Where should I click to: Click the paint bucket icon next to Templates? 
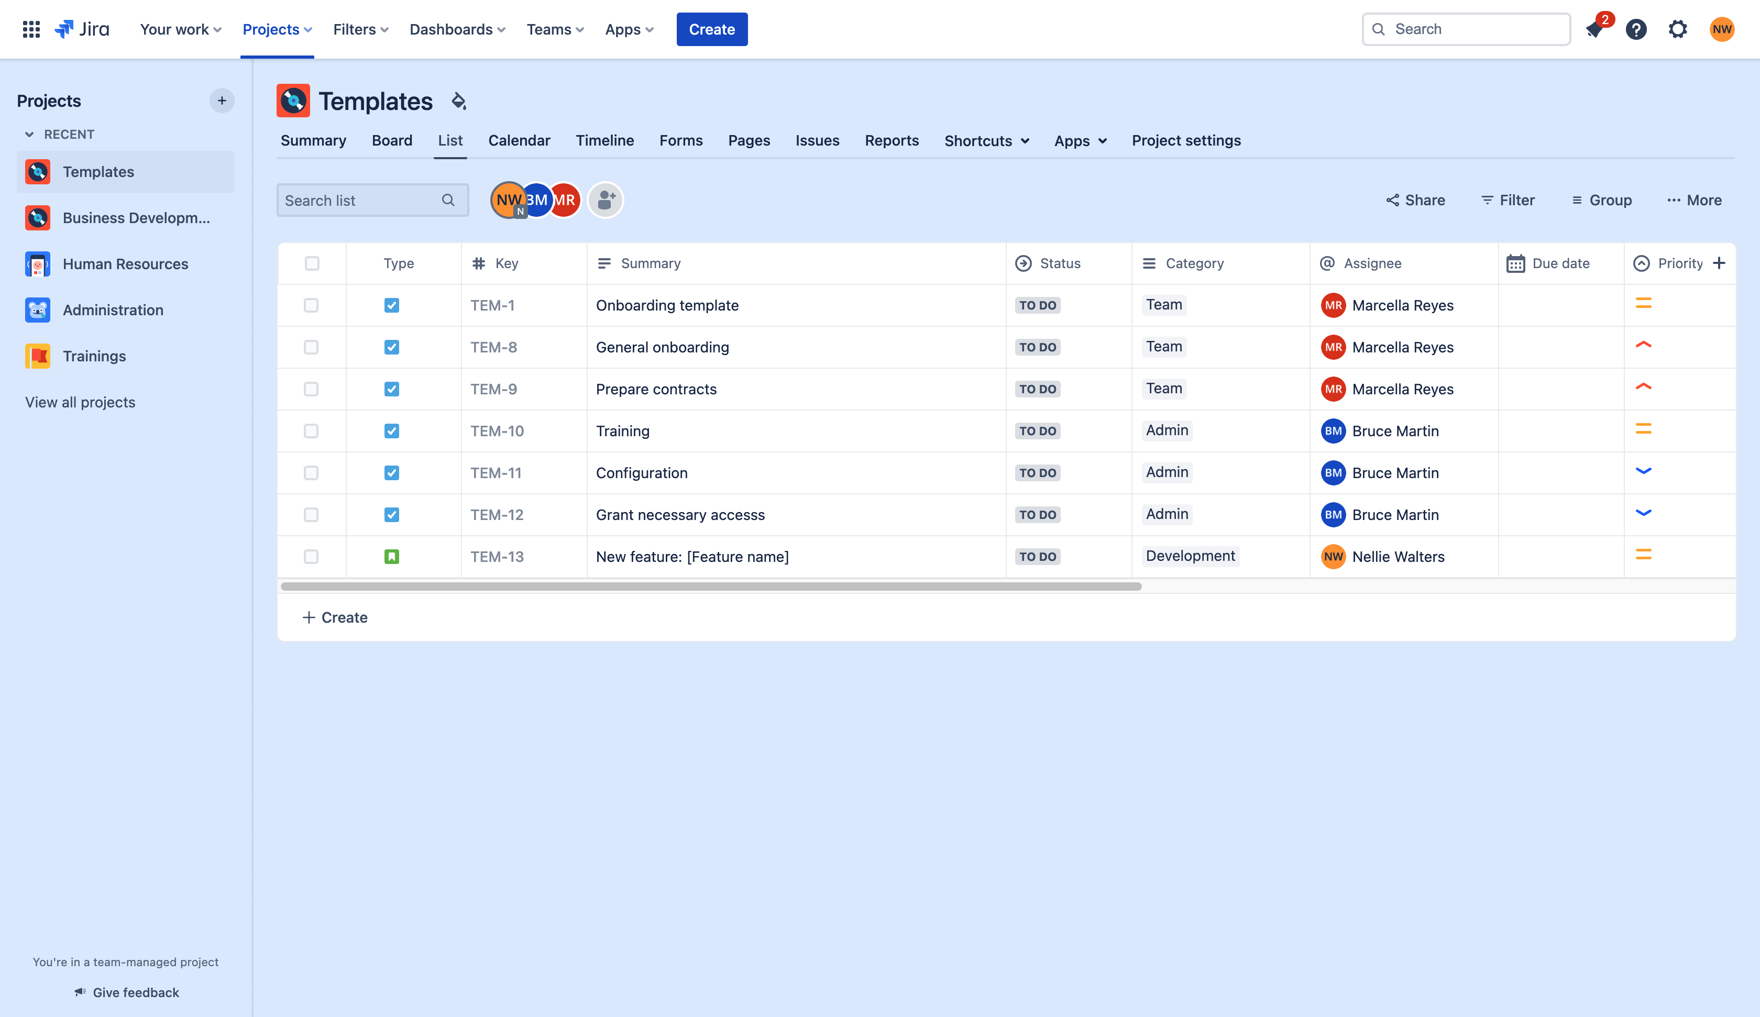[x=458, y=101]
